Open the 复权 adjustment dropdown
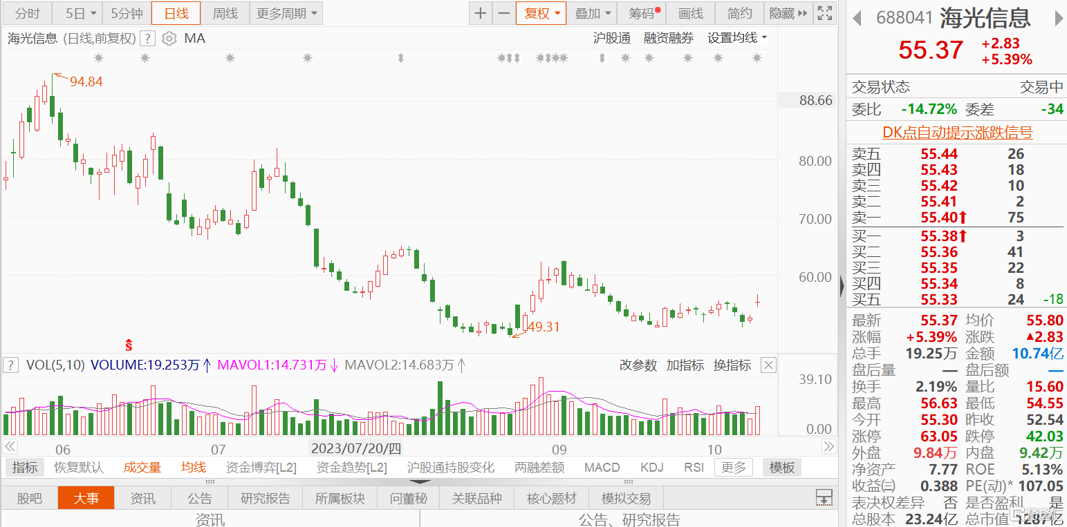The image size is (1067, 527). pyautogui.click(x=541, y=13)
